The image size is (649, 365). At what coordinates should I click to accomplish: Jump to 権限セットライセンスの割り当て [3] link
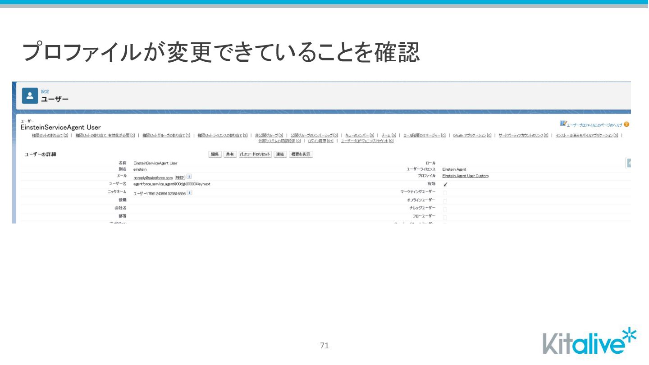tap(223, 135)
